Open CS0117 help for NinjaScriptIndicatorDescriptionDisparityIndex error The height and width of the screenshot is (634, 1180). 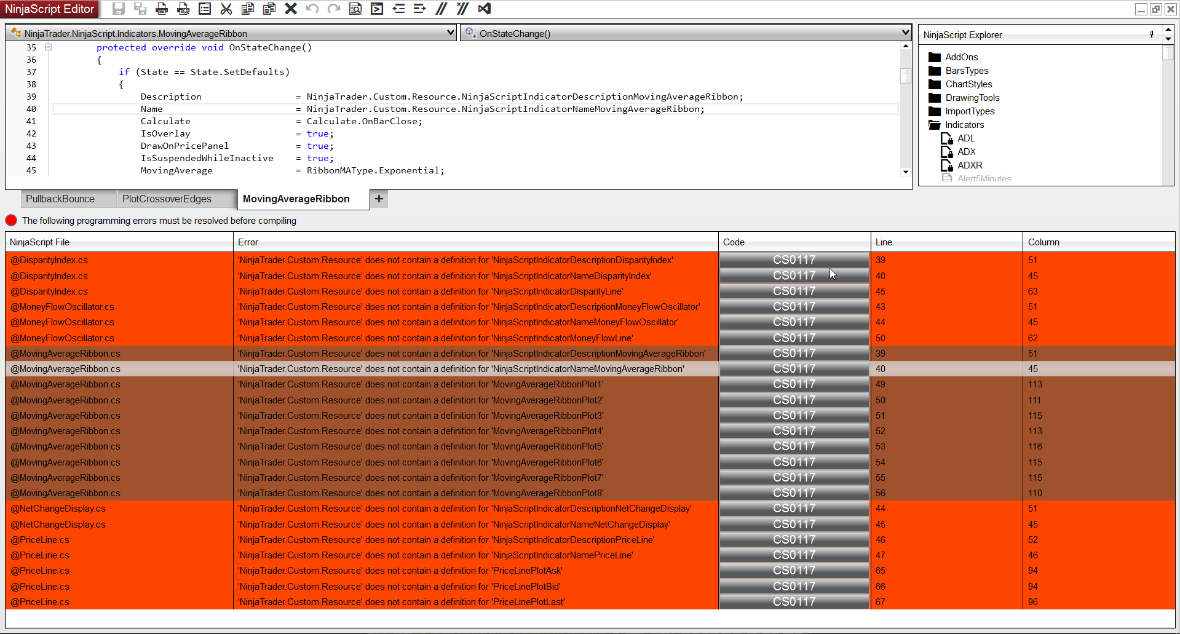click(x=794, y=260)
